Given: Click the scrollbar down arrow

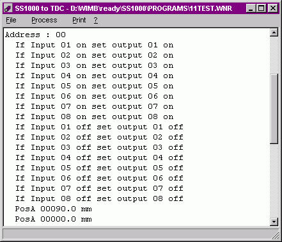Looking at the screenshot, I should 274,222.
